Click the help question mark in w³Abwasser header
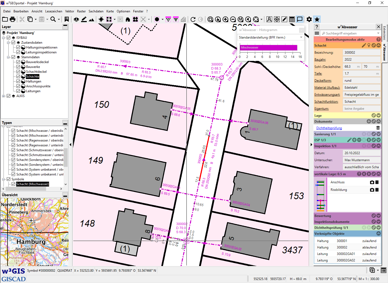The image size is (388, 283). 317,27
